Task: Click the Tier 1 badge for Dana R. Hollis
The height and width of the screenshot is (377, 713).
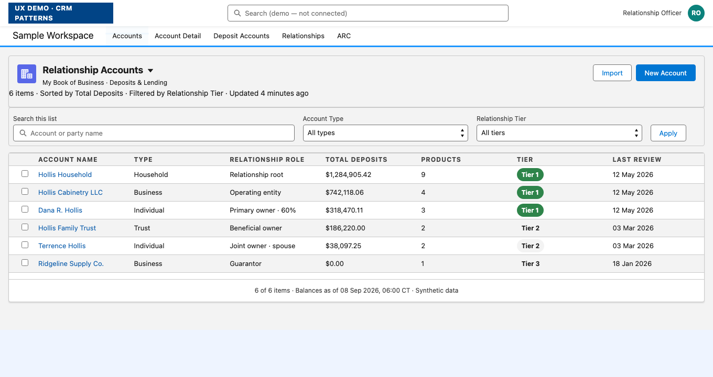Action: coord(530,210)
